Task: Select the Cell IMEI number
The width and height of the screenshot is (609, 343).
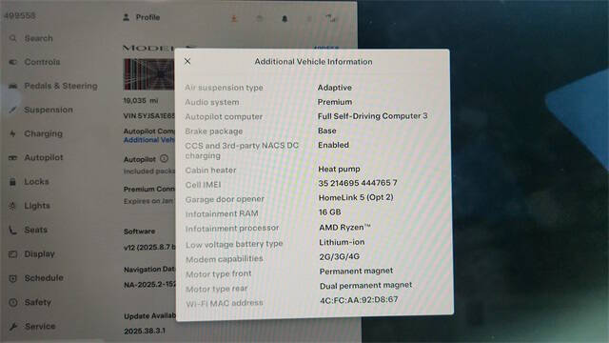Action: point(358,183)
